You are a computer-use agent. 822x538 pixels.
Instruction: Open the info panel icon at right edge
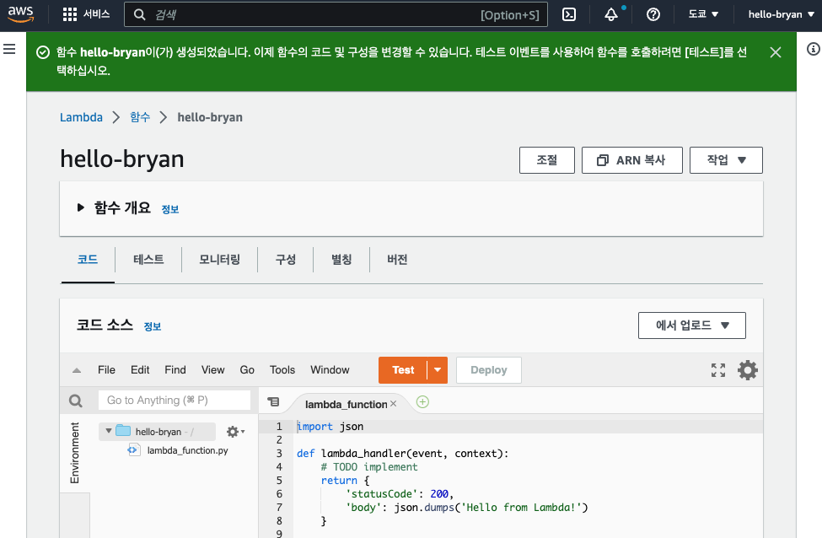[813, 49]
